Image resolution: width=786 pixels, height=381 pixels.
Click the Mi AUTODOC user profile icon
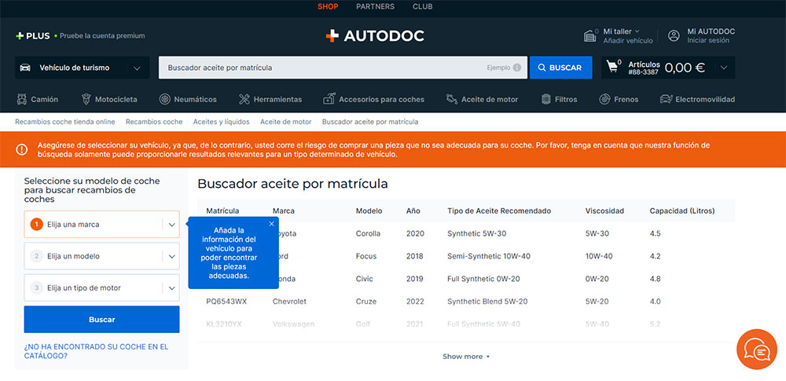[x=674, y=36]
